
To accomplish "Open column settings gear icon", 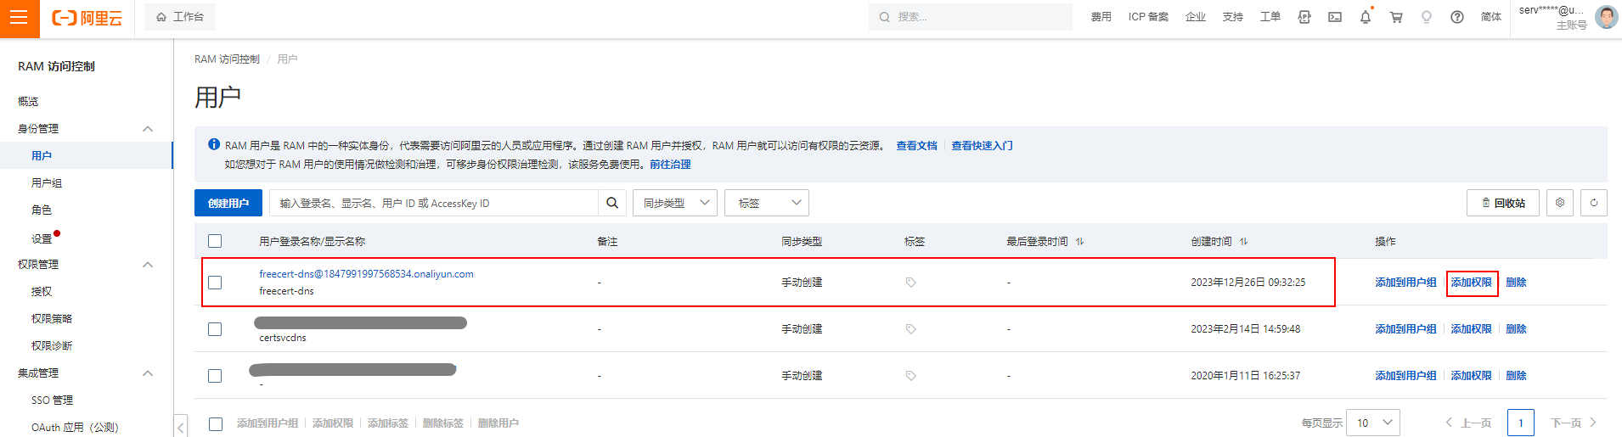I will coord(1560,203).
